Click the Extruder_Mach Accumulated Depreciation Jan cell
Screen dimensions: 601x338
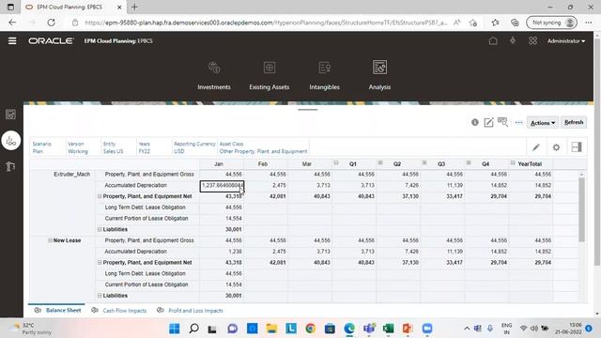click(222, 186)
